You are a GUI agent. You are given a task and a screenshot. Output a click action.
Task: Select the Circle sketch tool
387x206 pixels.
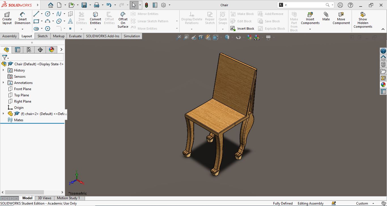48,14
